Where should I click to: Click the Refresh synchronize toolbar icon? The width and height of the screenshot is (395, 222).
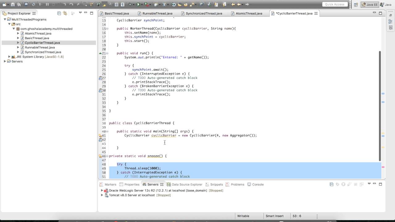pyautogui.click(x=174, y=4)
